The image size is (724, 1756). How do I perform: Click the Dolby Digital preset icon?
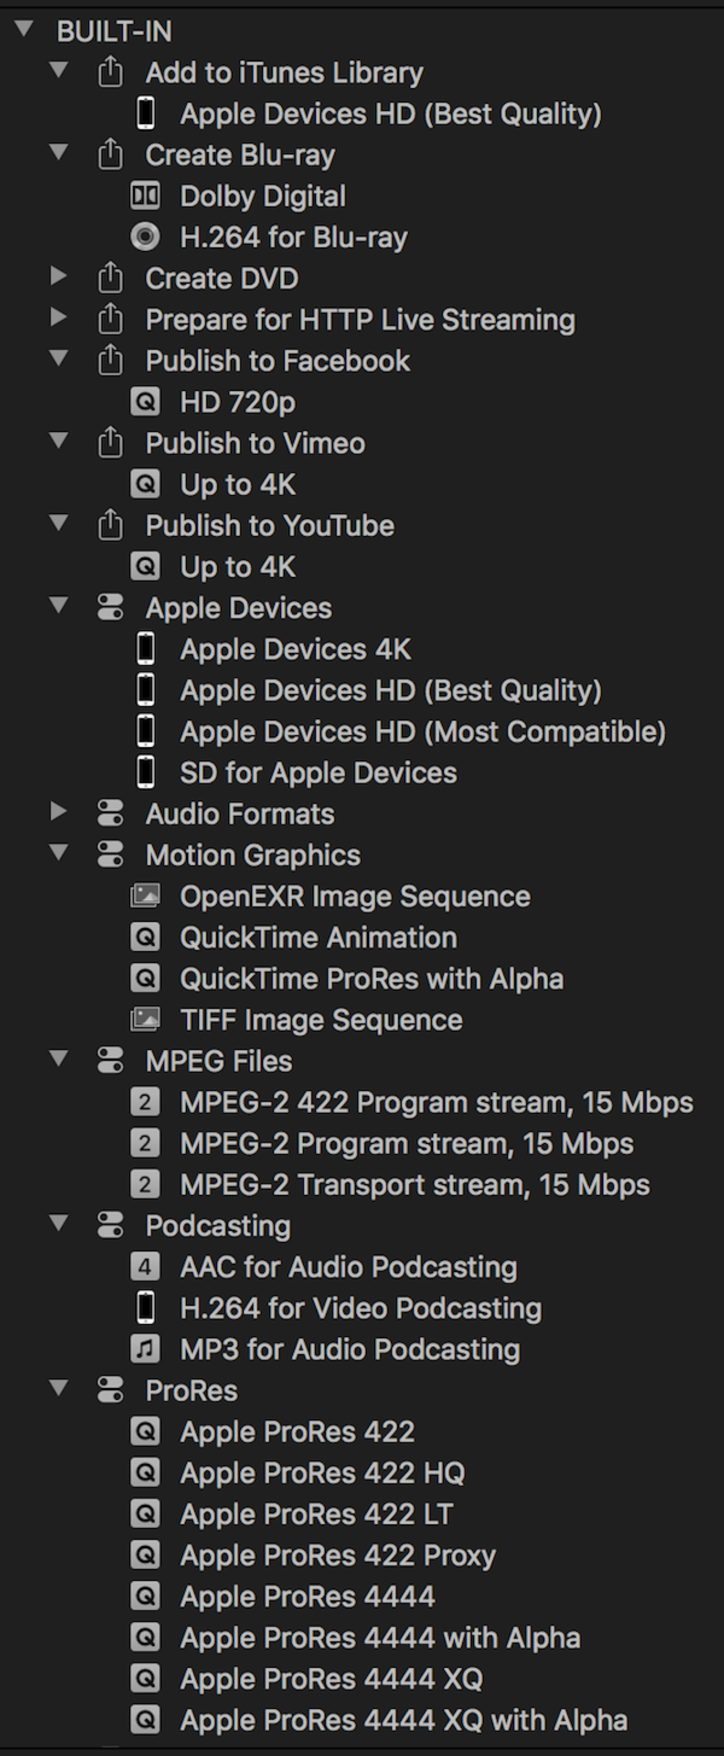tap(145, 196)
